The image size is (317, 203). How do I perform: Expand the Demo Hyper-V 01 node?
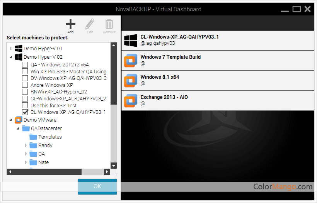pyautogui.click(x=11, y=49)
